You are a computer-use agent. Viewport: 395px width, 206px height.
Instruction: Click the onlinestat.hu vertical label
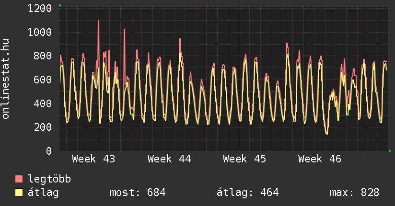tap(6, 79)
